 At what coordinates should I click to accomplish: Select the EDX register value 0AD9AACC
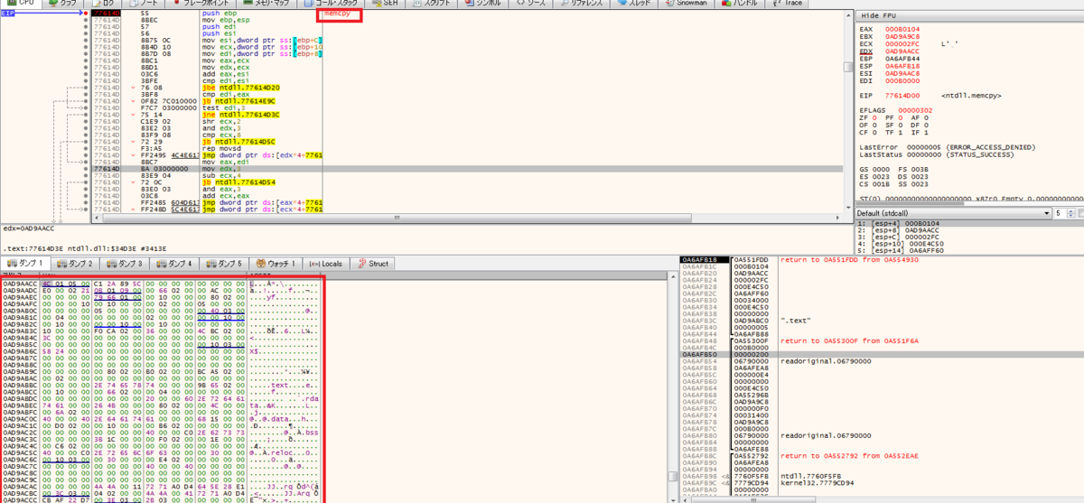click(902, 51)
